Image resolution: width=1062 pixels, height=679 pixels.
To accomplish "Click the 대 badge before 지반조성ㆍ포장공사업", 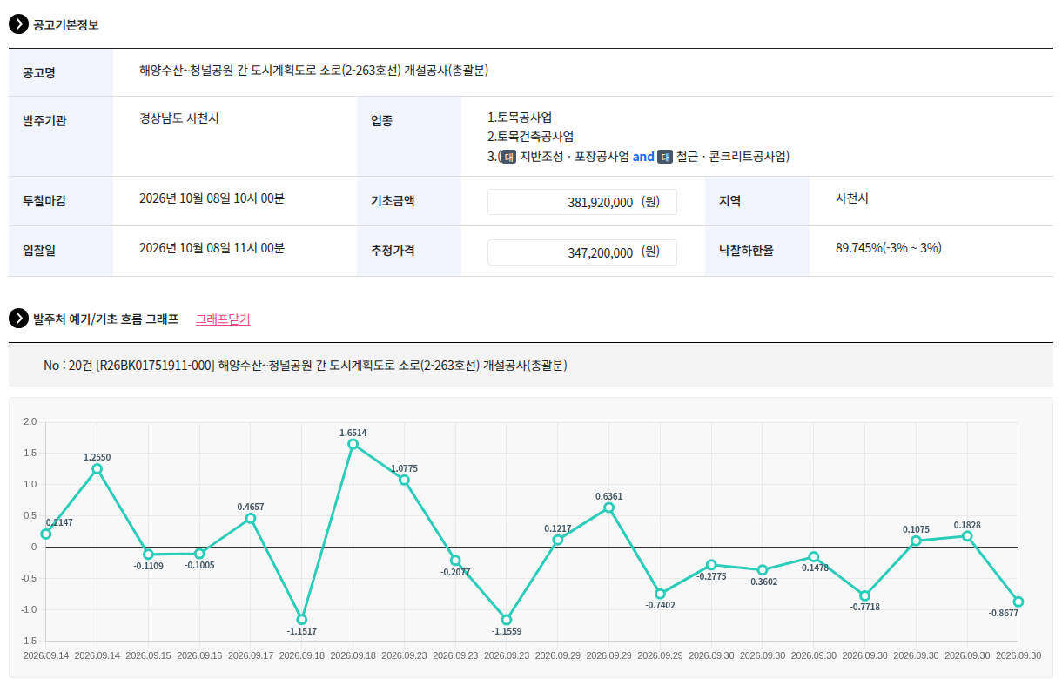I will [508, 157].
